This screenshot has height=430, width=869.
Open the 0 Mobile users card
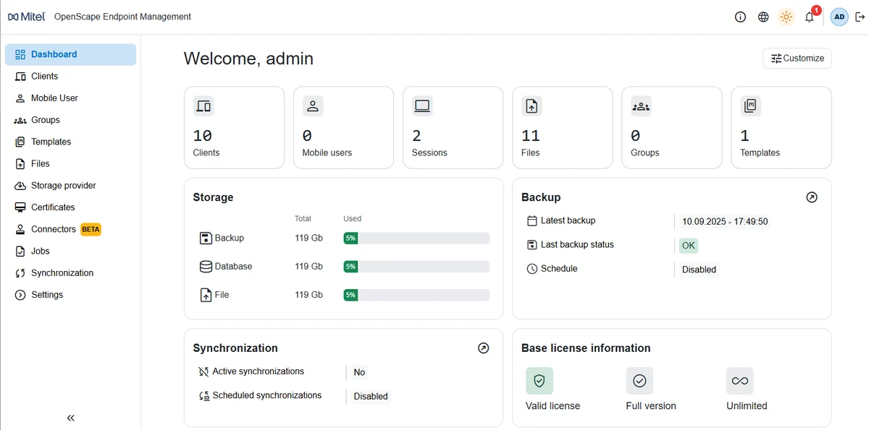point(343,128)
